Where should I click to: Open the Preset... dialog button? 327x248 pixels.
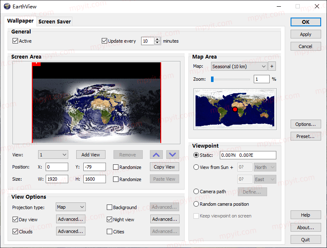point(306,136)
